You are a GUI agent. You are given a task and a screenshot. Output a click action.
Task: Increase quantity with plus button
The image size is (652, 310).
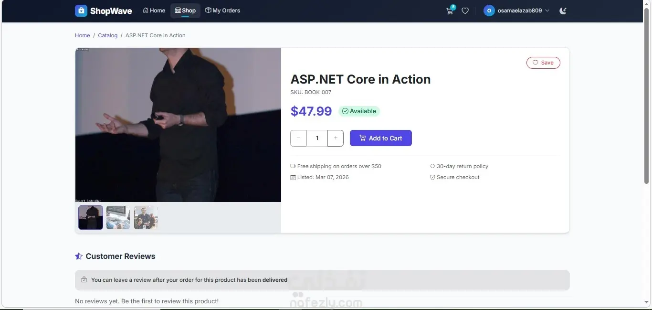(336, 138)
